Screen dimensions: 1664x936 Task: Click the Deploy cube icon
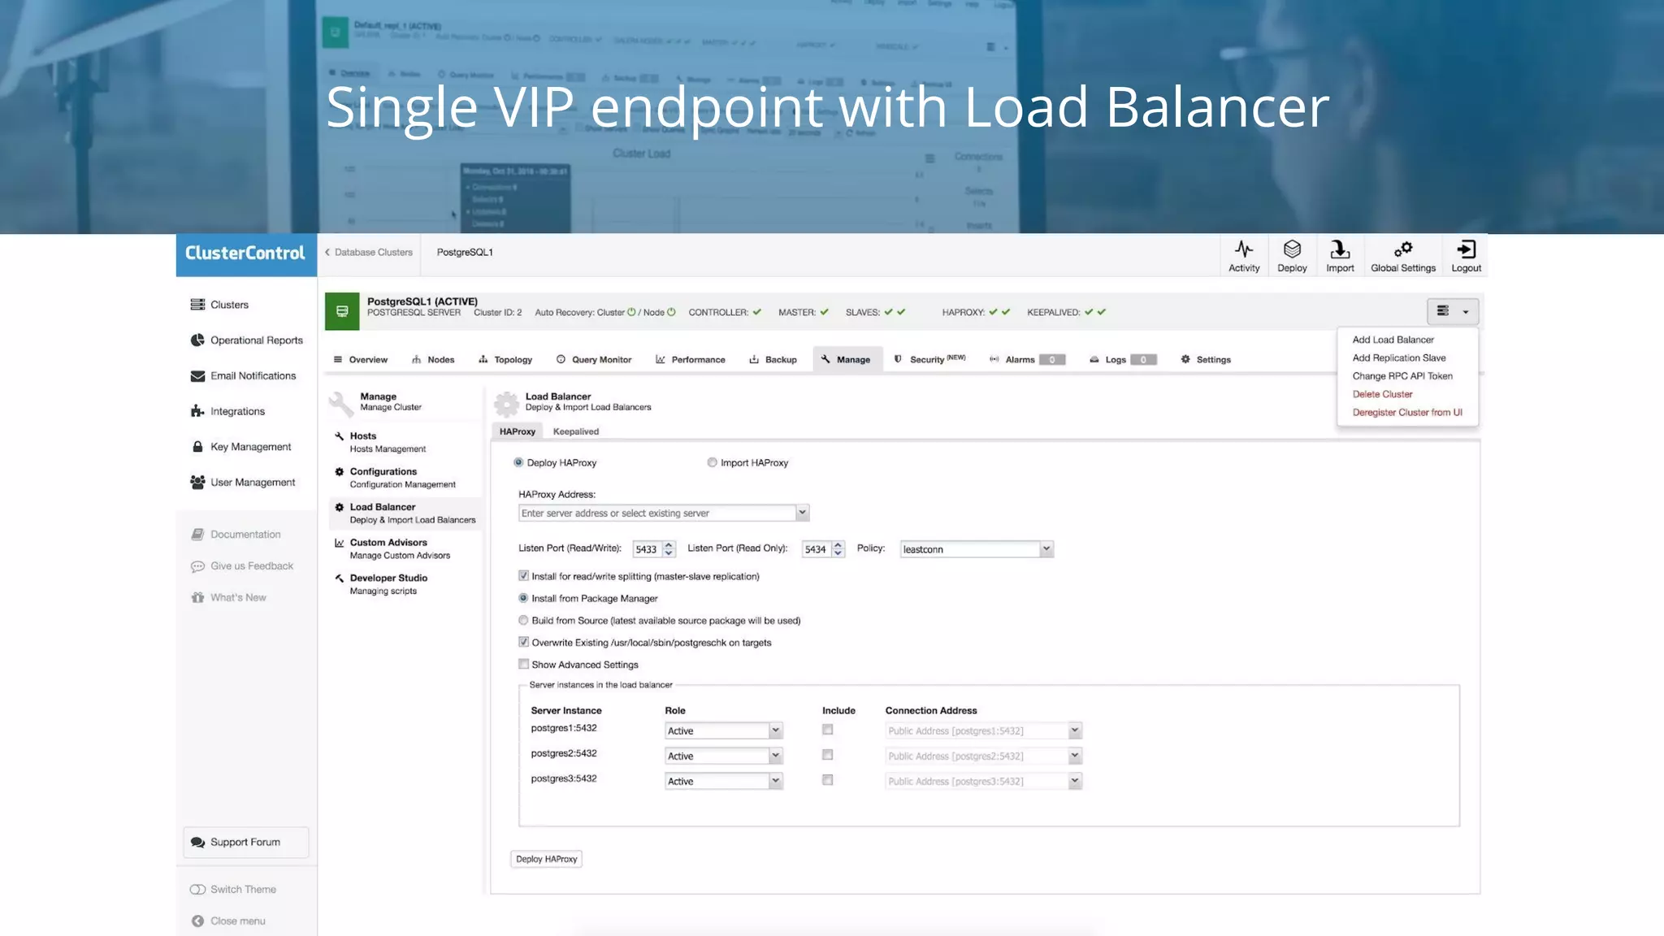(x=1292, y=249)
